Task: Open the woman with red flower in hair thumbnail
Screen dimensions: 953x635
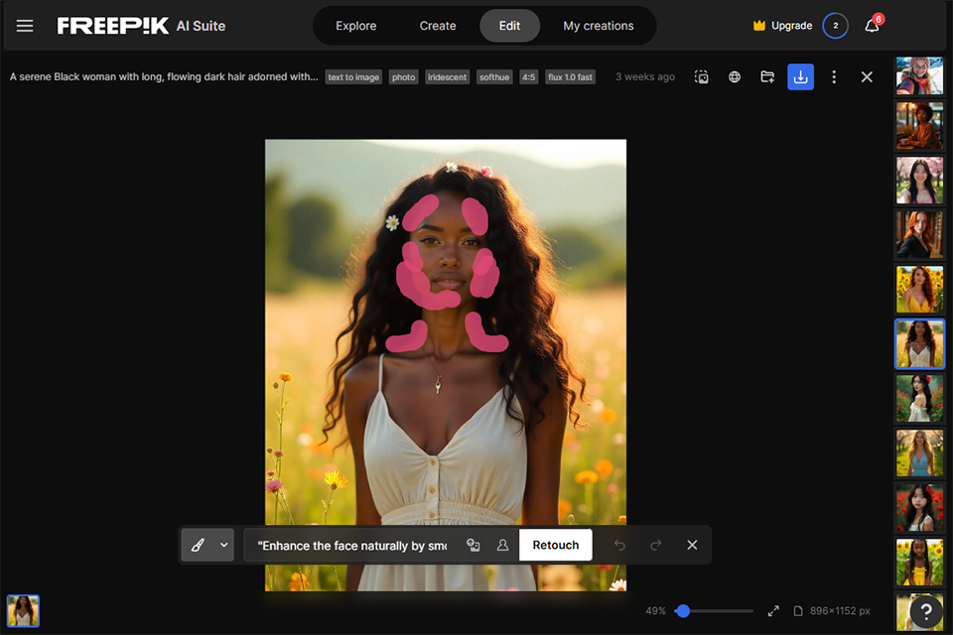Action: coord(919,399)
